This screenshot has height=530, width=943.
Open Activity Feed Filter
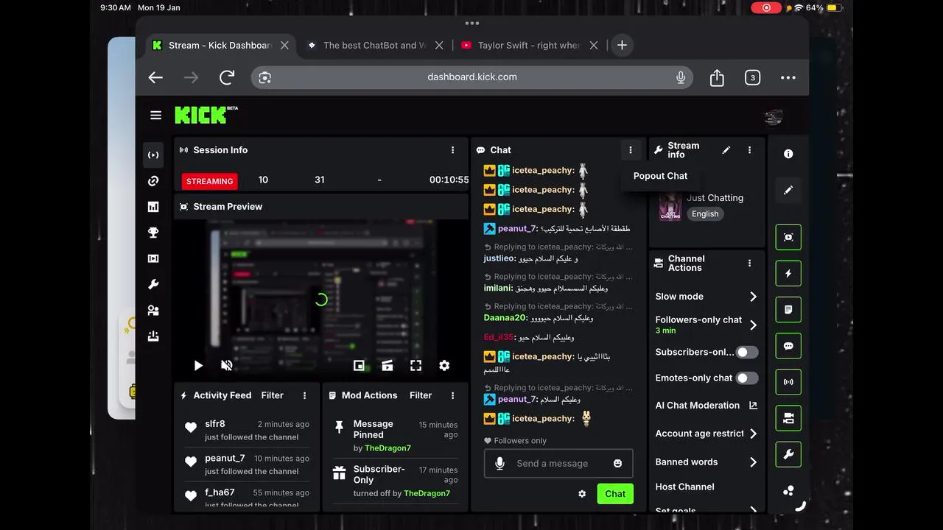click(272, 395)
